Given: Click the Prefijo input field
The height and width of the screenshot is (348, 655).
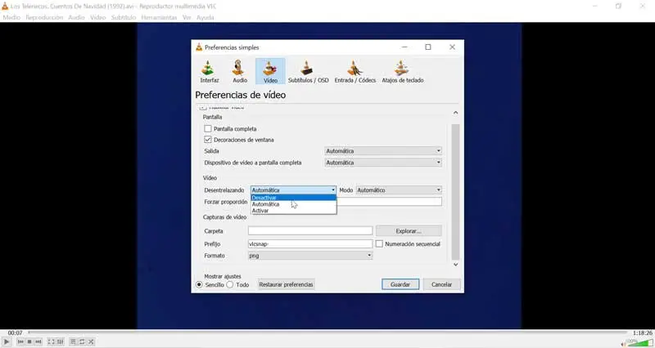Looking at the screenshot, I should 310,243.
